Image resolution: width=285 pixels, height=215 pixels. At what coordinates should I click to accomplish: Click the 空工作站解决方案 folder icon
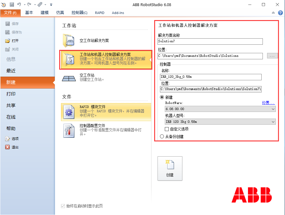pos(69,40)
